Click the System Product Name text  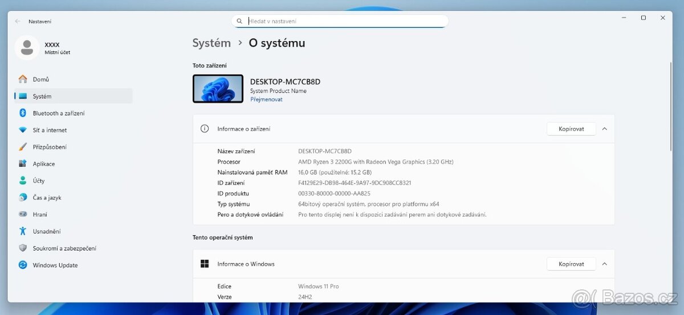tap(278, 91)
